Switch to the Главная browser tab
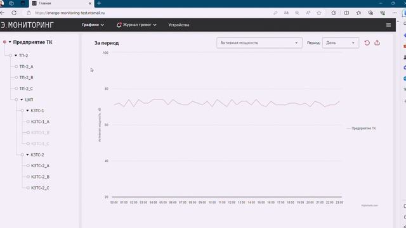This screenshot has width=406, height=228. pos(62,3)
